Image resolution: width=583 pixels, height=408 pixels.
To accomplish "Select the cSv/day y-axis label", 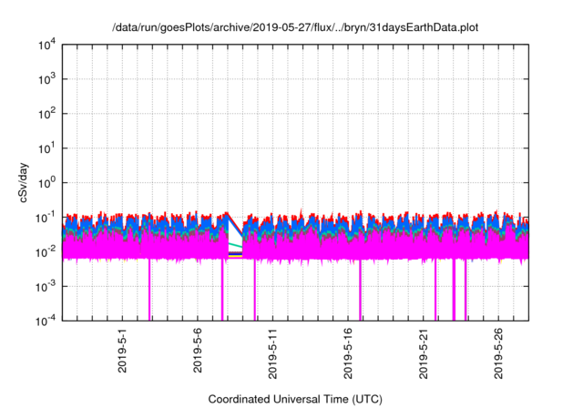I will coord(24,182).
